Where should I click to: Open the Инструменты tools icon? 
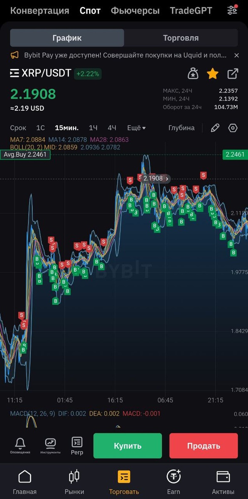tap(51, 446)
